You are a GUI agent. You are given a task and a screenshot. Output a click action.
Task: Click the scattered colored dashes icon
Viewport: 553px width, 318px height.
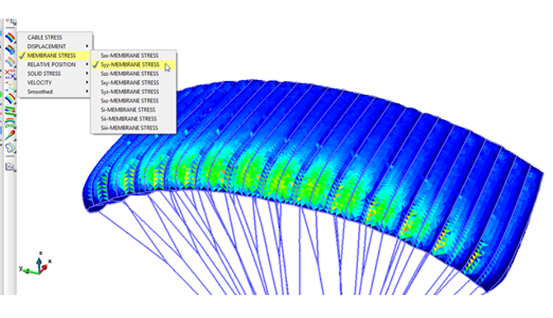click(x=10, y=86)
